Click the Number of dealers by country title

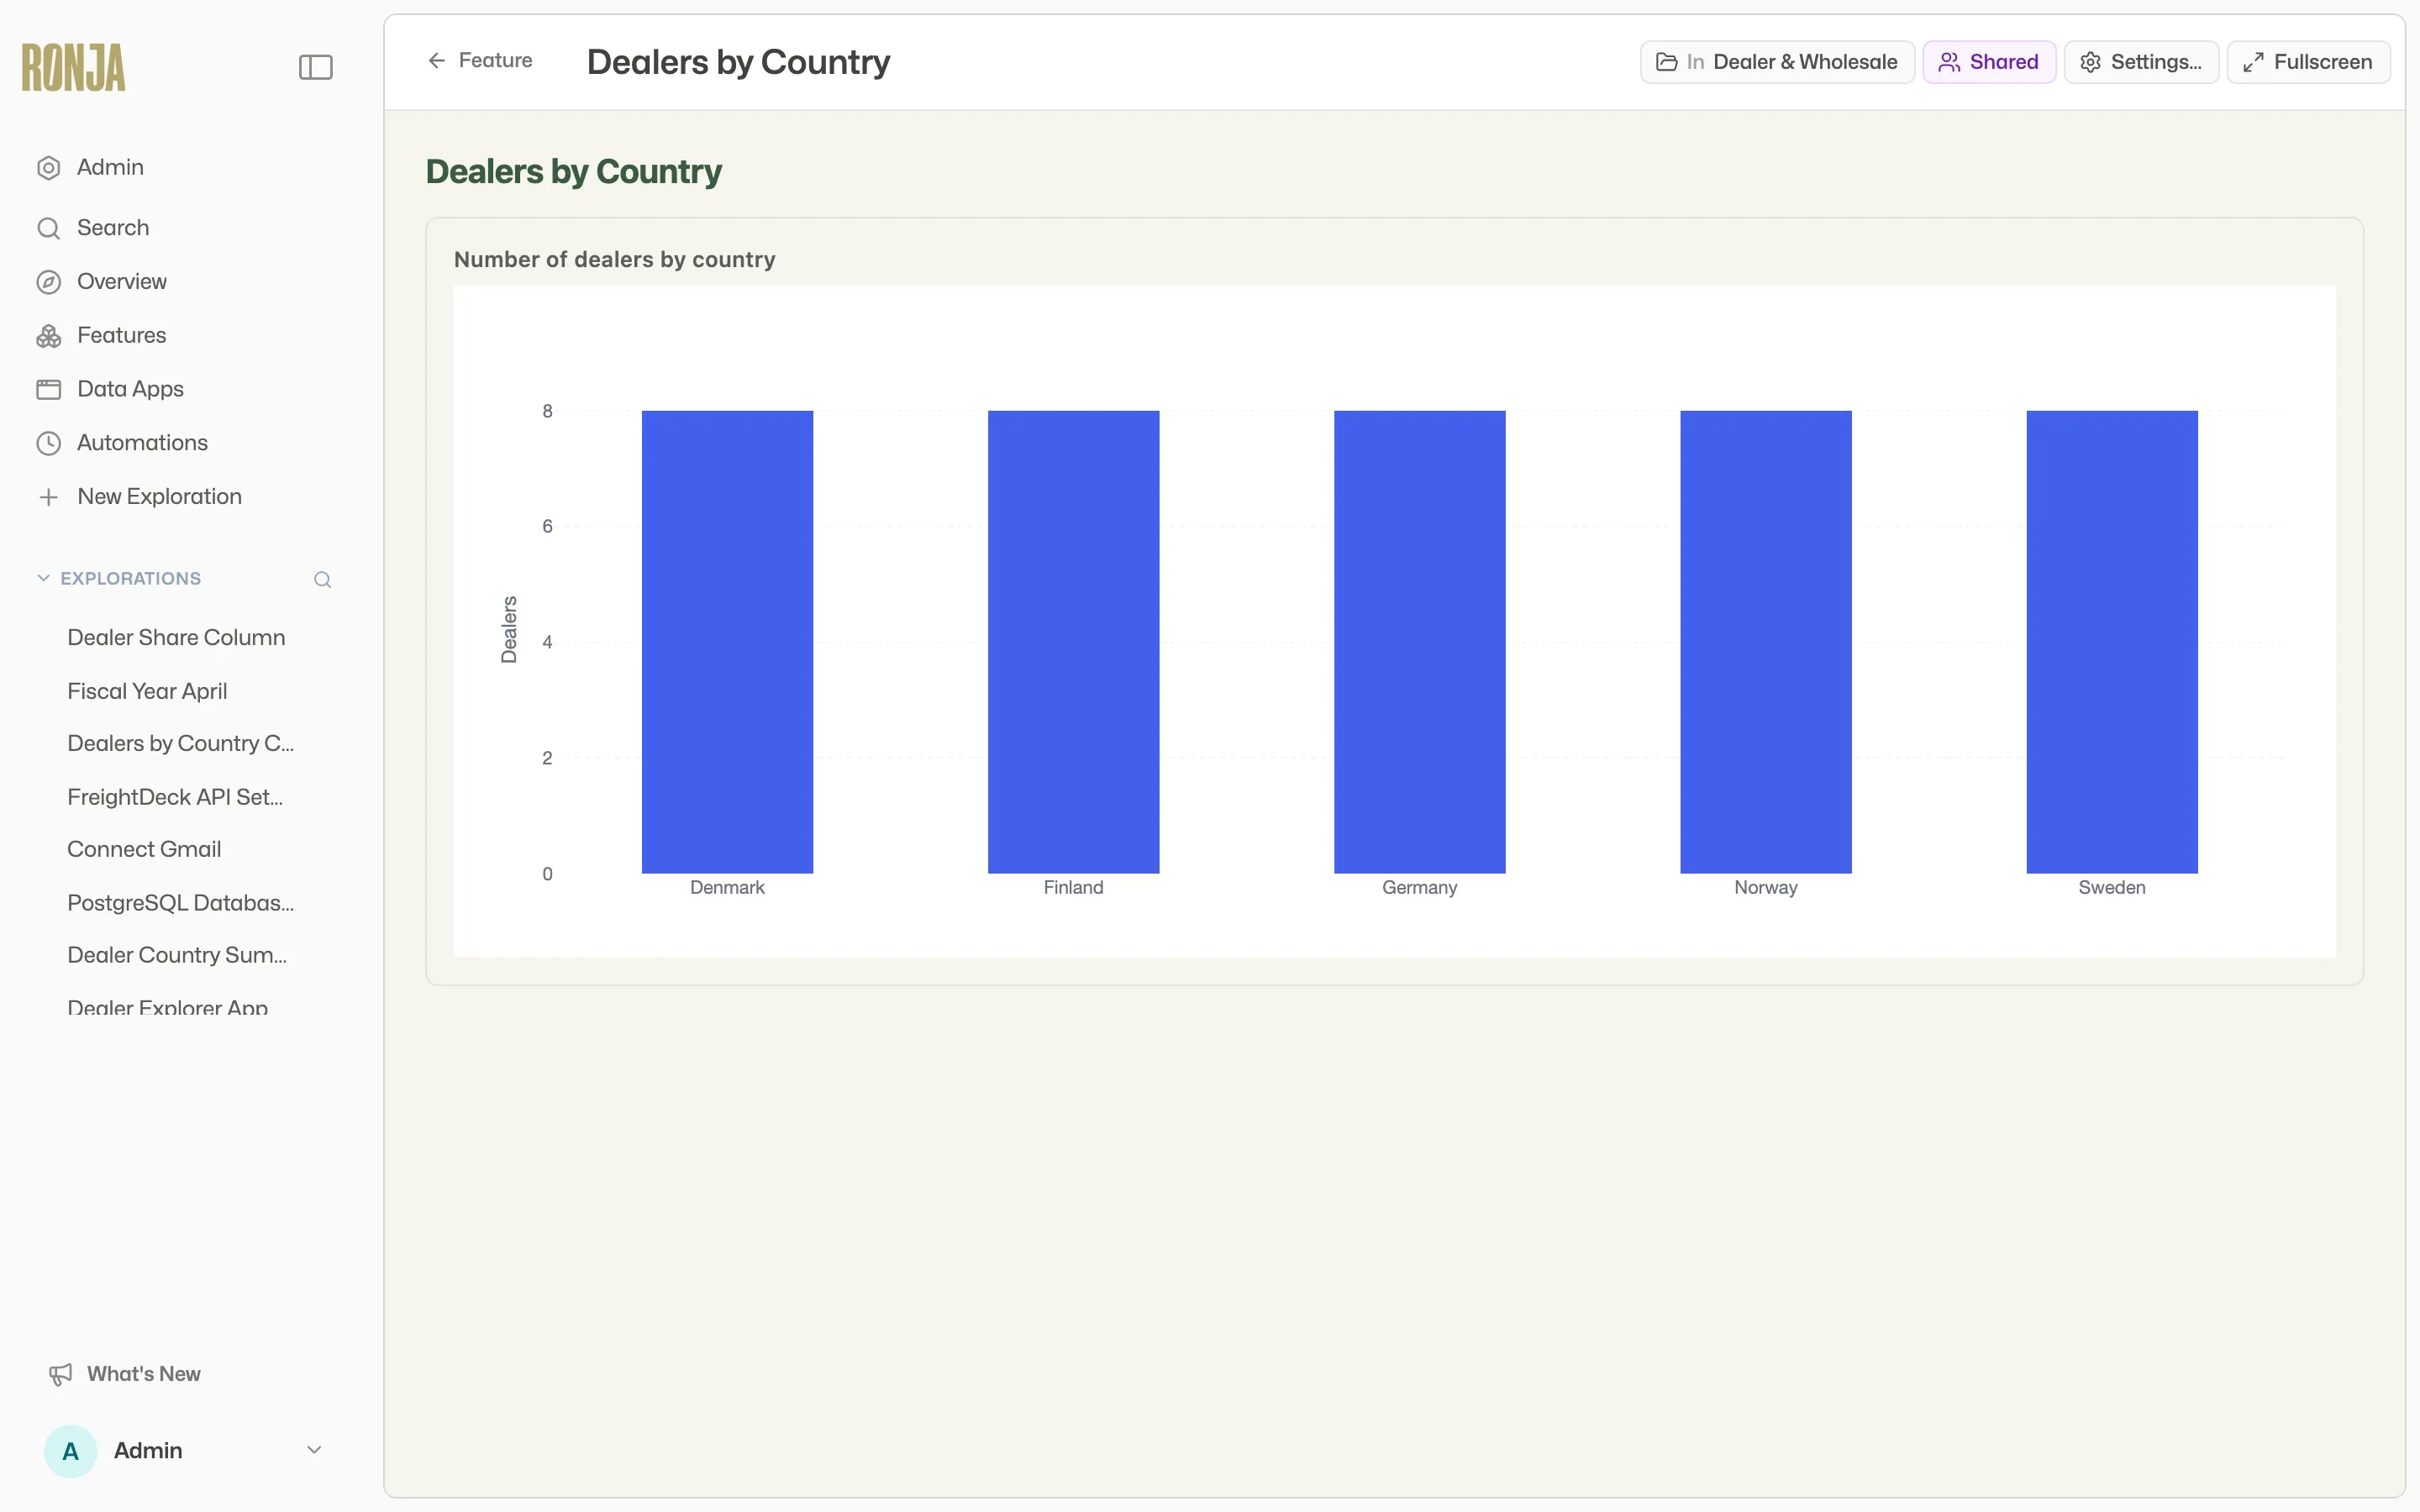(x=615, y=260)
